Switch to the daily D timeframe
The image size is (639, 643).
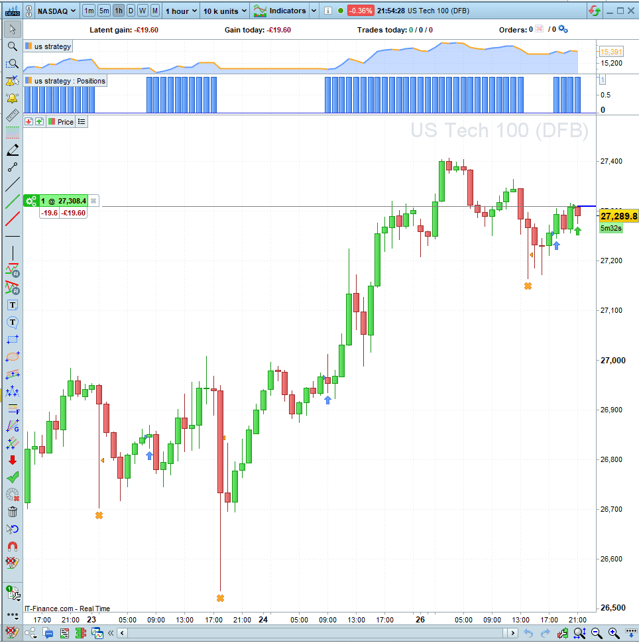click(131, 11)
